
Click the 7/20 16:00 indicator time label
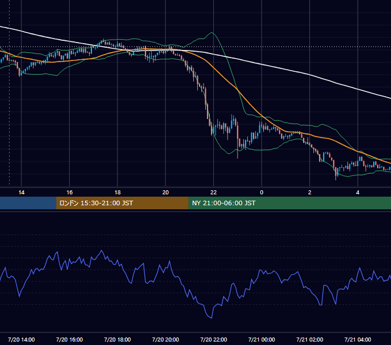[70, 339]
